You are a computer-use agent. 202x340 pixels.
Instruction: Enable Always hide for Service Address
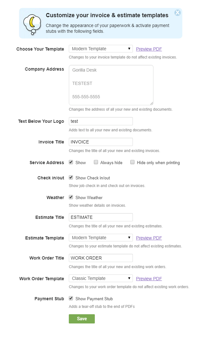click(x=96, y=162)
